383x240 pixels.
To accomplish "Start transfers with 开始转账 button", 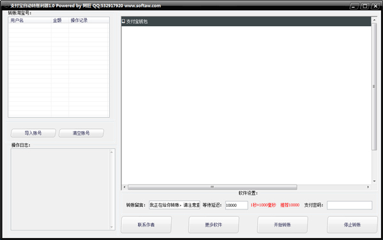I will tap(282, 225).
